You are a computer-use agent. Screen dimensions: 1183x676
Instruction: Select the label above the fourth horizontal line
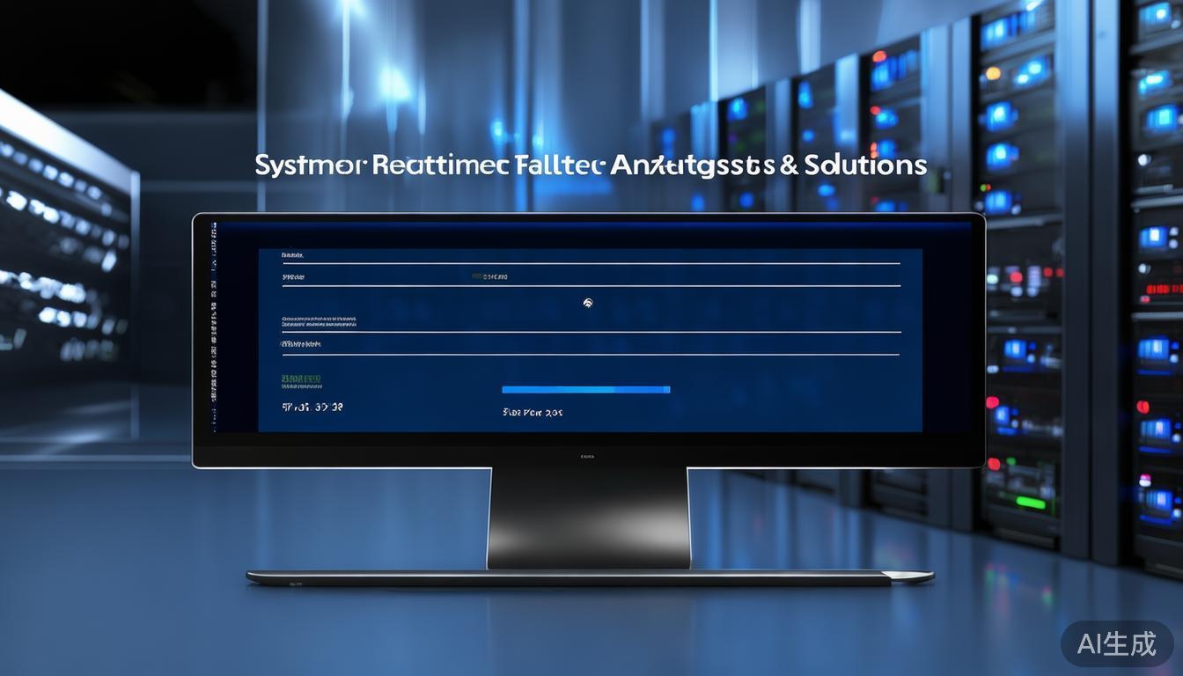point(301,344)
